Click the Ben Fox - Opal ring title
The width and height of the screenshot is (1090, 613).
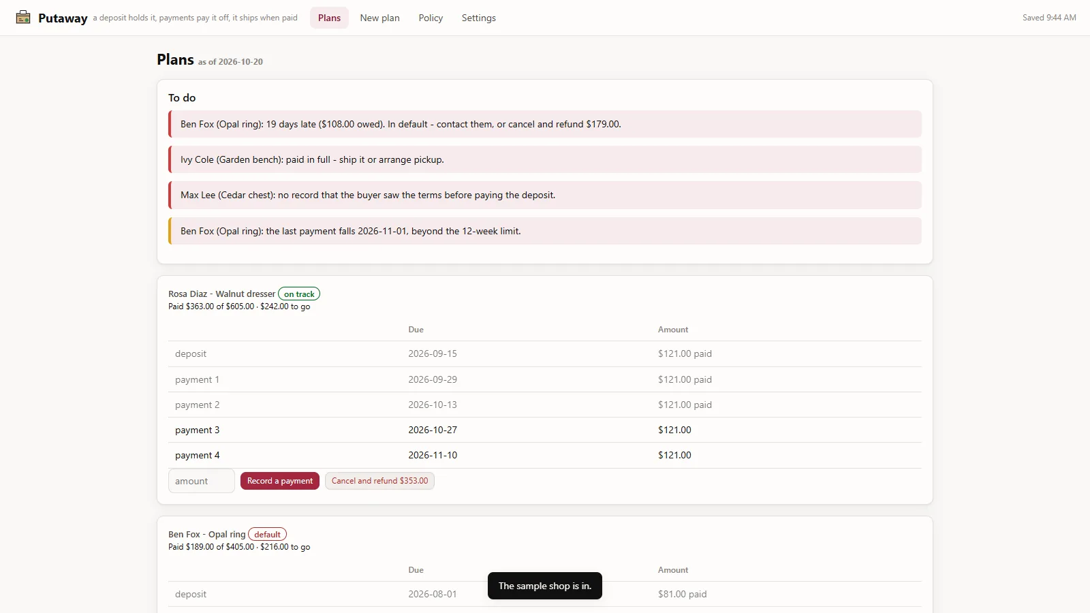207,535
